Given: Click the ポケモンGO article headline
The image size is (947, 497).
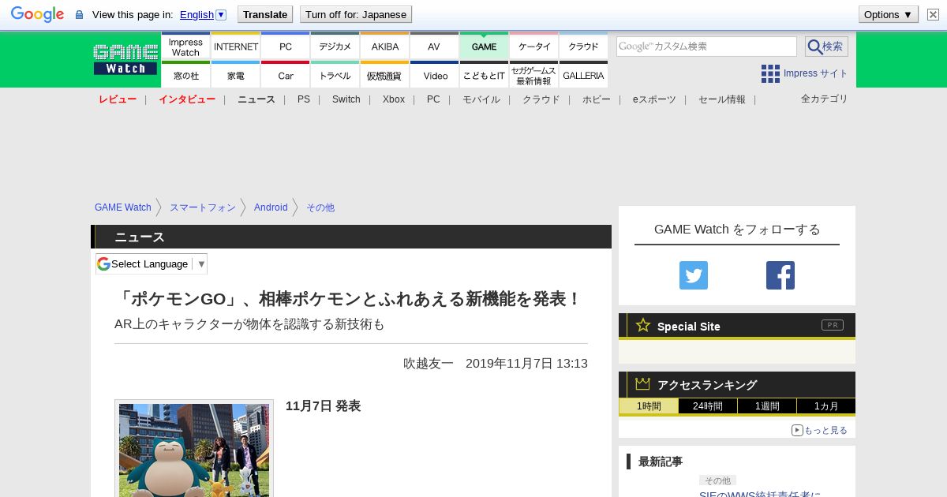Looking at the screenshot, I should coord(348,299).
